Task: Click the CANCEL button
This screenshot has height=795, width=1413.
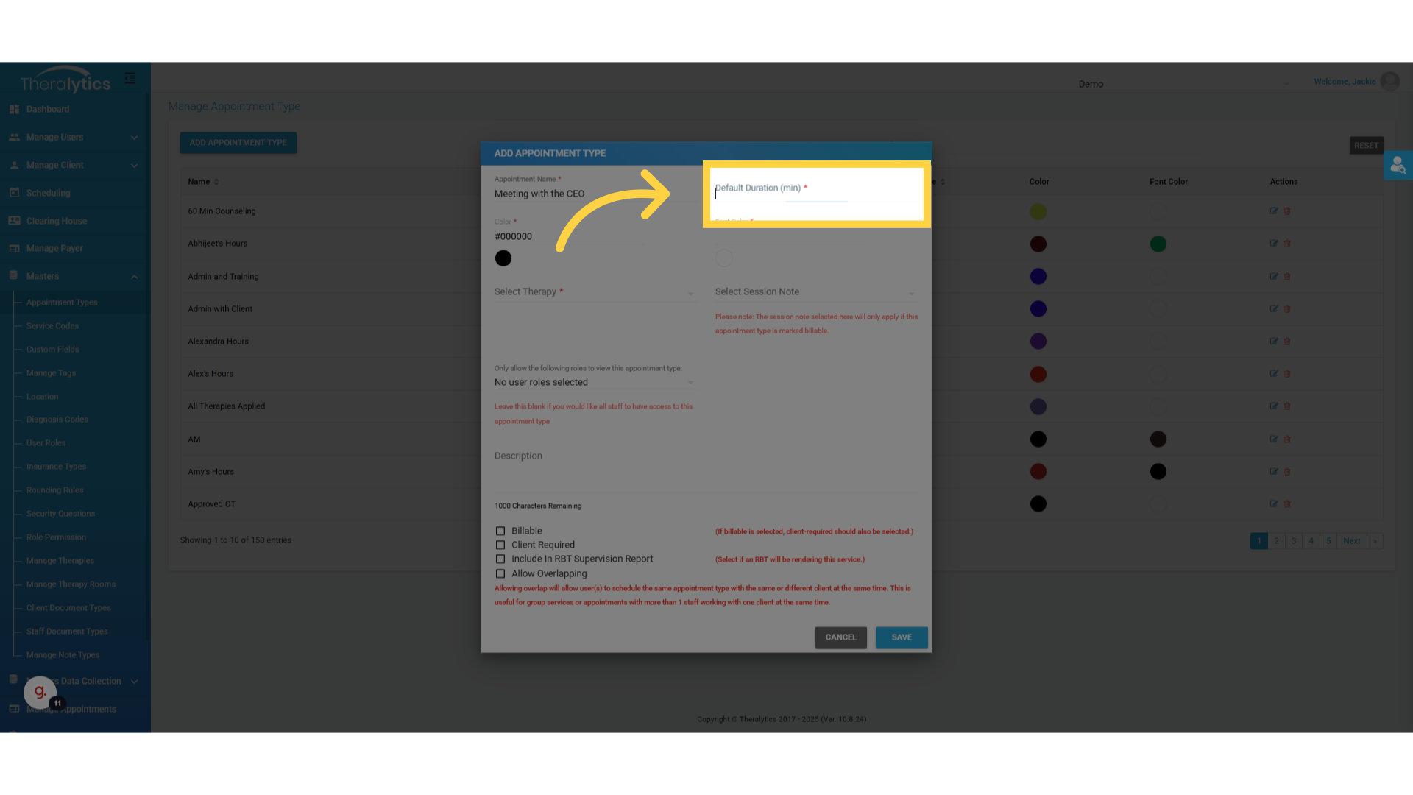Action: point(840,637)
